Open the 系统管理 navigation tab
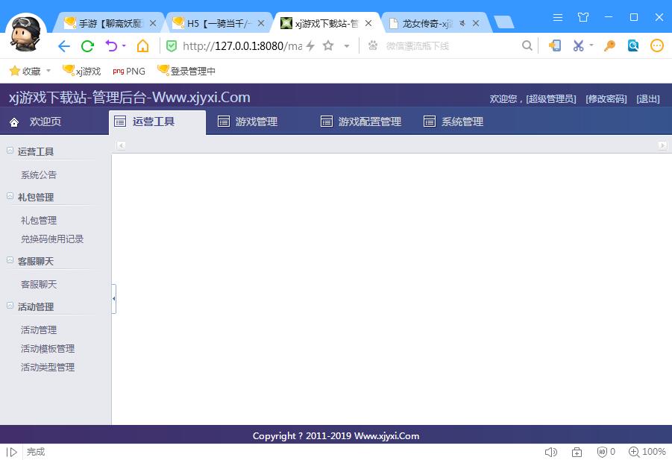The height and width of the screenshot is (460, 672). pos(453,122)
